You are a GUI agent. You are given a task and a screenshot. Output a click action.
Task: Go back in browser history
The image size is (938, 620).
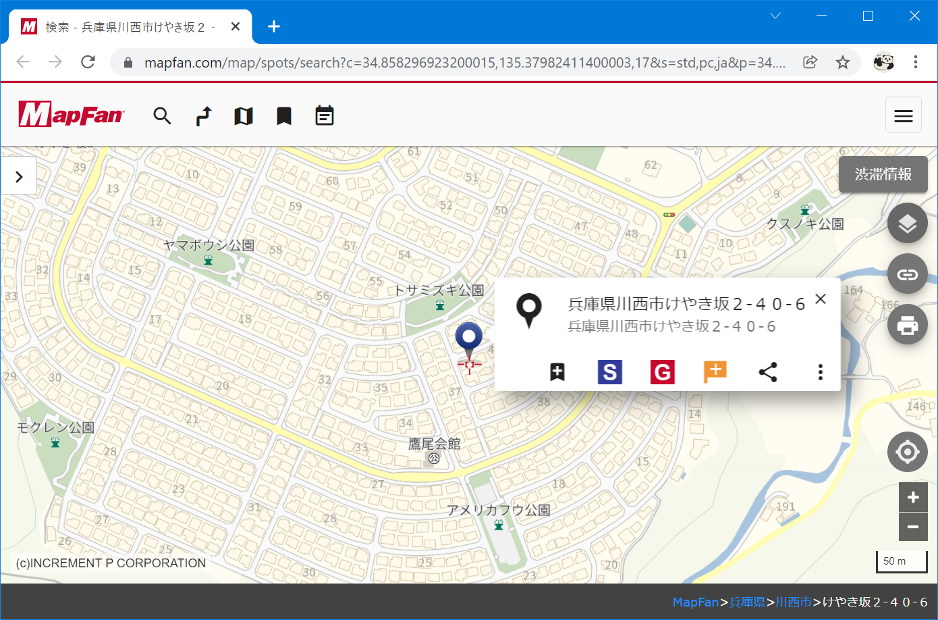tap(23, 62)
